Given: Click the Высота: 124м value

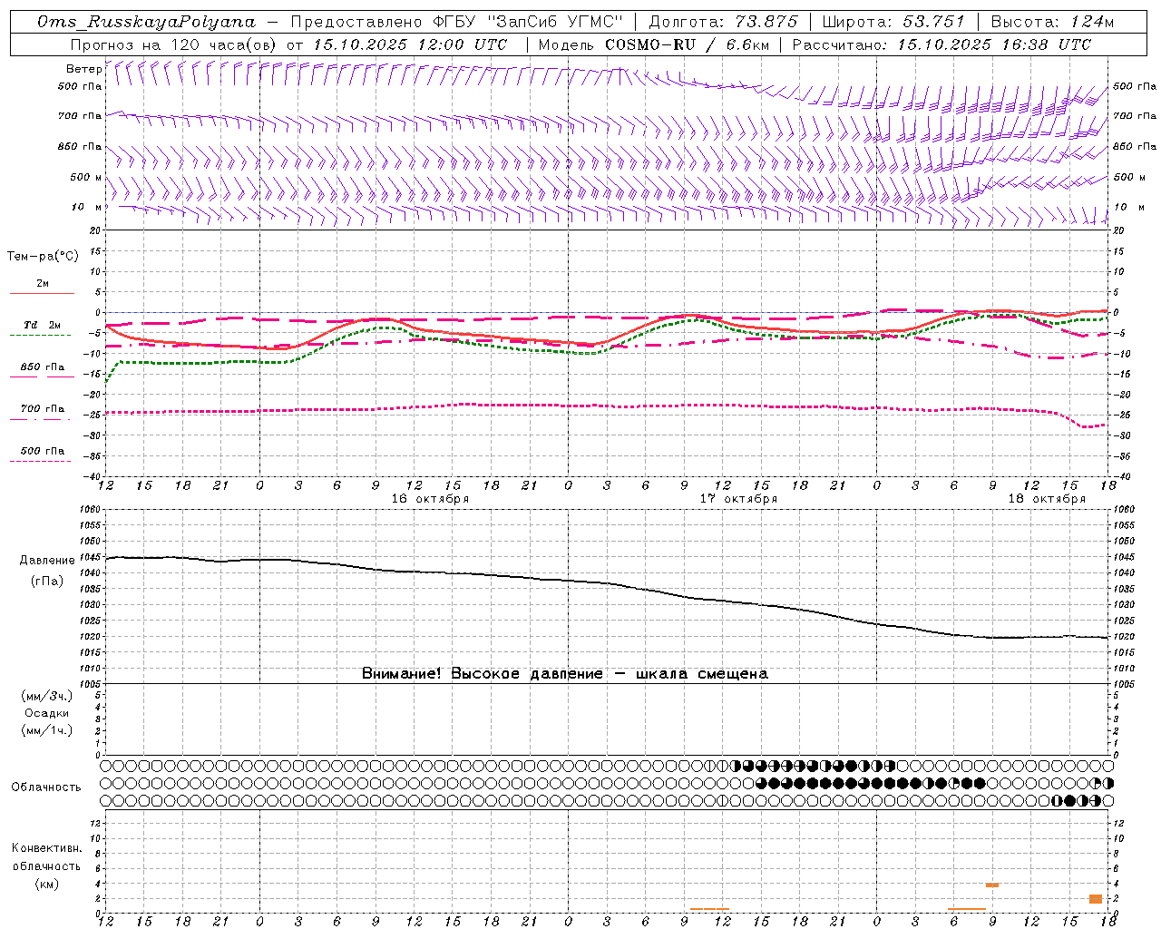Looking at the screenshot, I should tap(1052, 22).
